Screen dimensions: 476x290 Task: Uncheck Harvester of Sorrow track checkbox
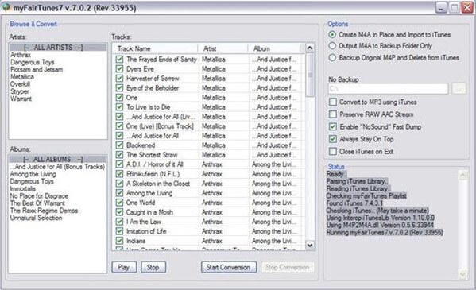point(119,79)
